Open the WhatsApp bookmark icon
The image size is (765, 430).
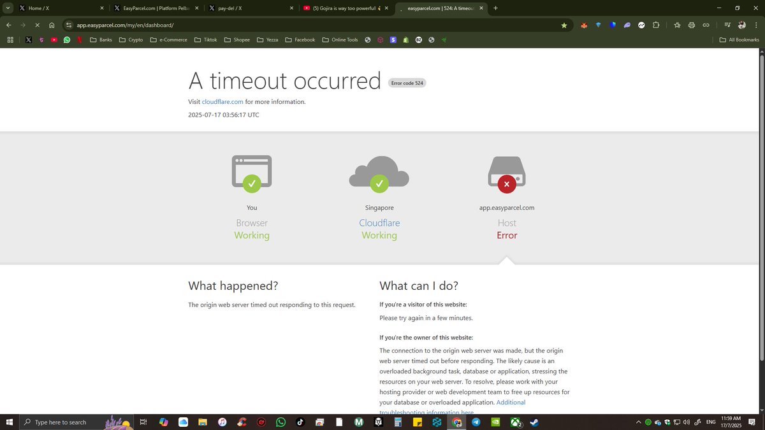point(67,39)
